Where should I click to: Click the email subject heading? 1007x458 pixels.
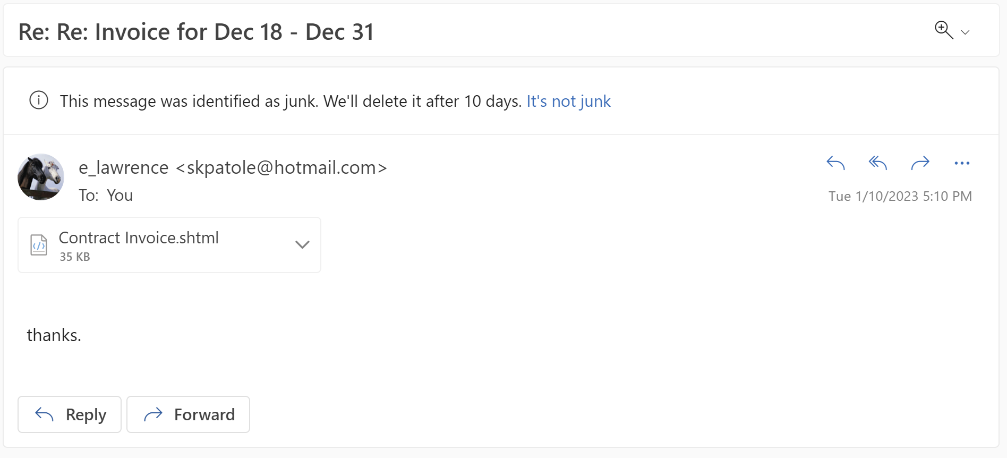pyautogui.click(x=196, y=32)
